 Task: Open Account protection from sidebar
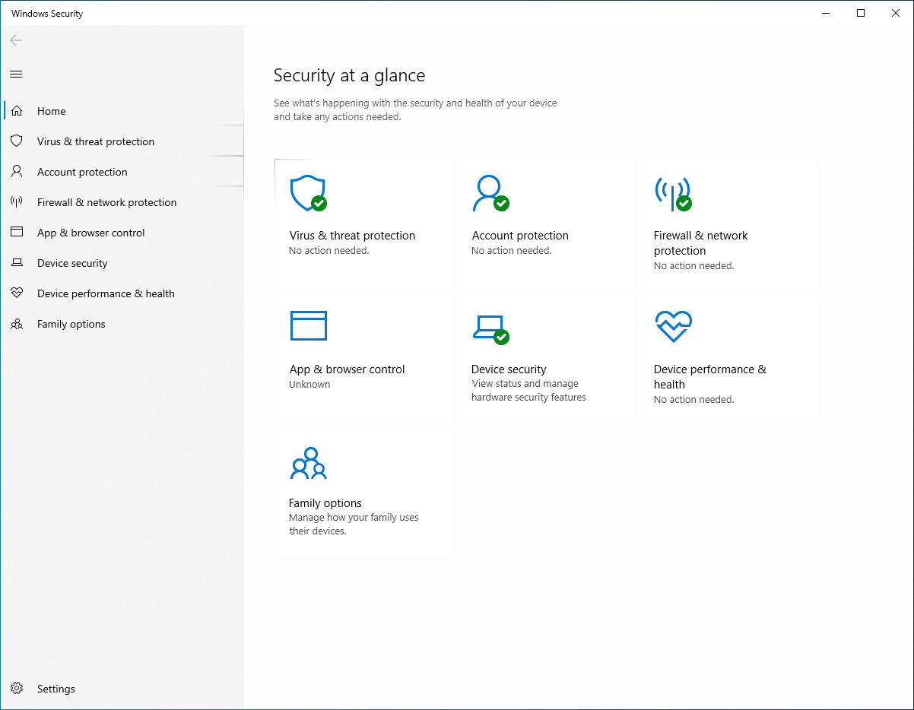pyautogui.click(x=122, y=172)
